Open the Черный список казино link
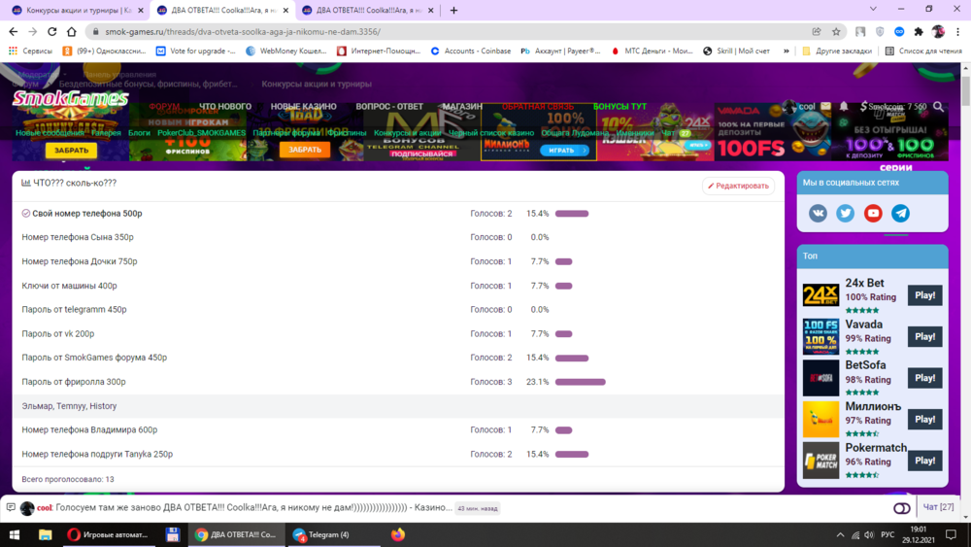Image resolution: width=971 pixels, height=547 pixels. point(491,132)
